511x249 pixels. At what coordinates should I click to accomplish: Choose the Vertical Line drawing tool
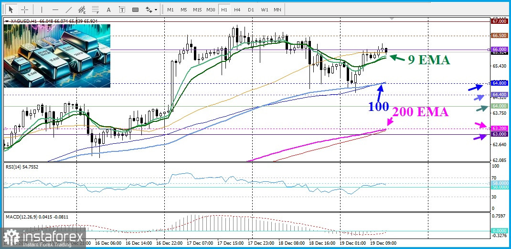[x=42, y=10]
